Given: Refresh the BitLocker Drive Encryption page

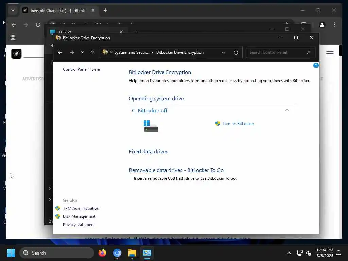Looking at the screenshot, I should pyautogui.click(x=236, y=53).
